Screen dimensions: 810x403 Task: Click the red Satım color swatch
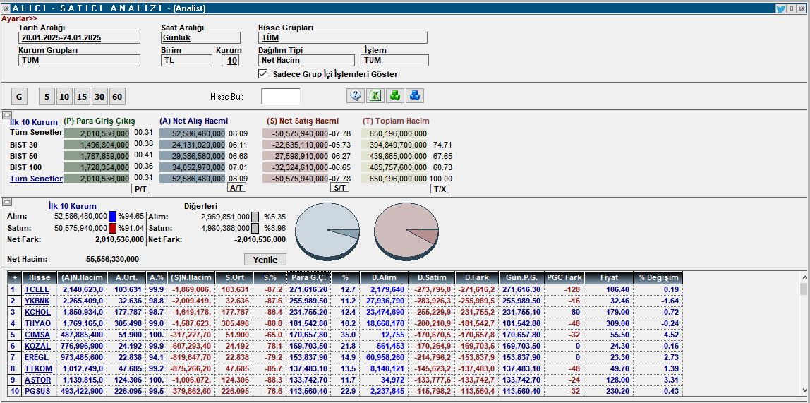click(113, 229)
